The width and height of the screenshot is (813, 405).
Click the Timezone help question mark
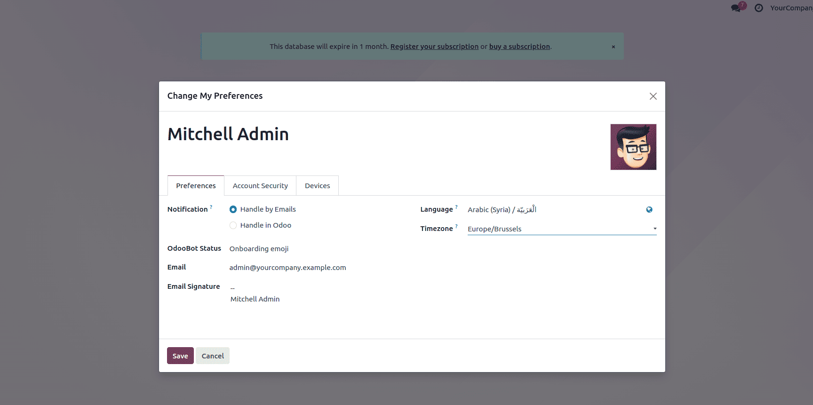(456, 226)
